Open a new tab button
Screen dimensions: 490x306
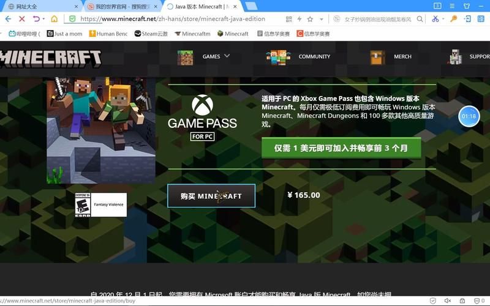[x=251, y=6]
